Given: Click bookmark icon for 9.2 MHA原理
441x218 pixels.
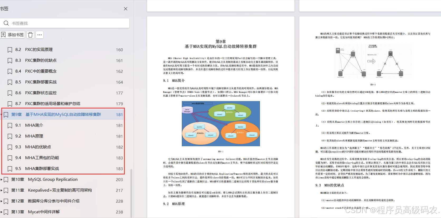Looking at the screenshot, I should (x=10, y=136).
